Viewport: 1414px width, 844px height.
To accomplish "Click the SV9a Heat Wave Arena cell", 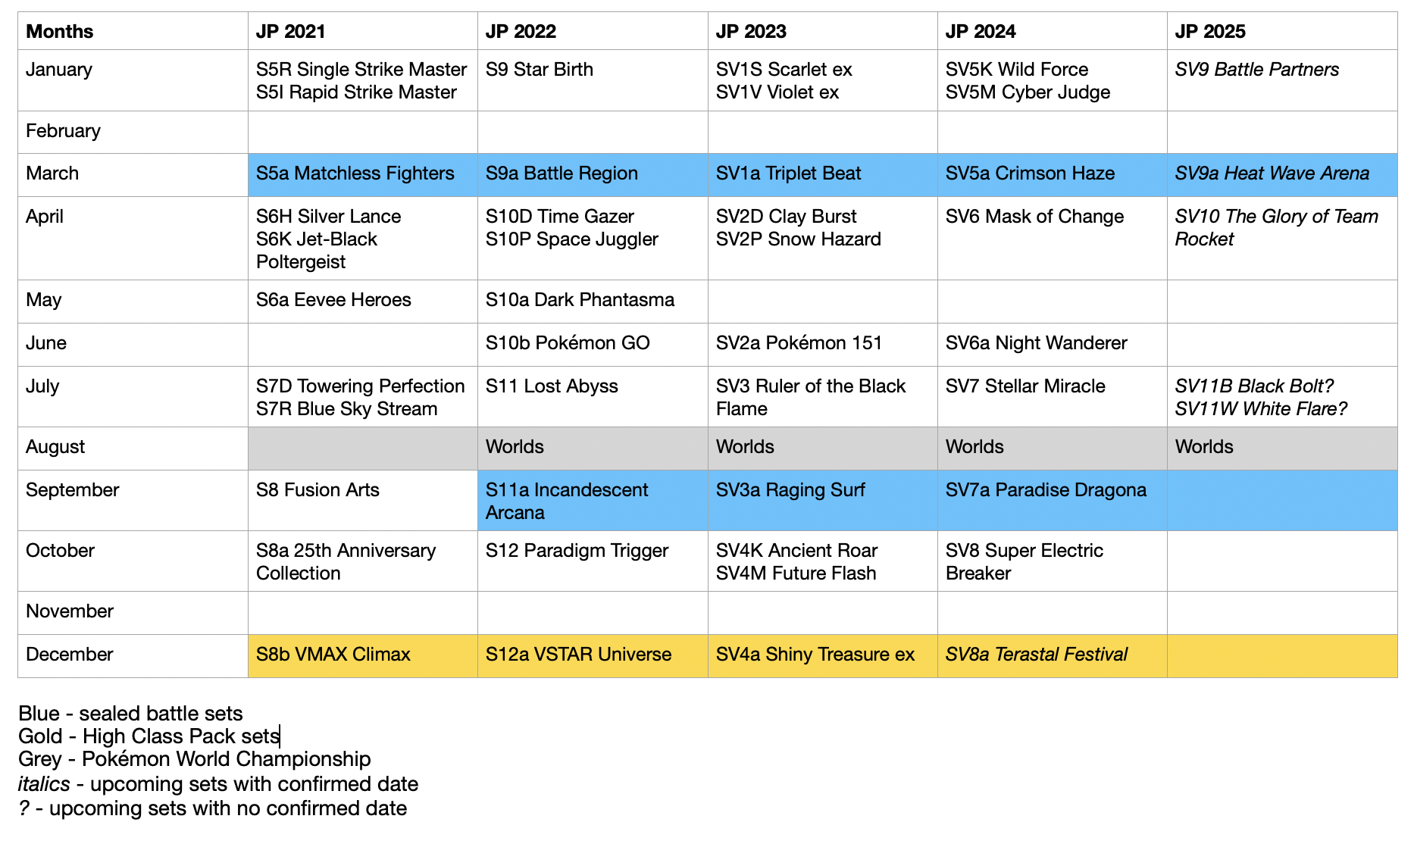I will (x=1281, y=174).
